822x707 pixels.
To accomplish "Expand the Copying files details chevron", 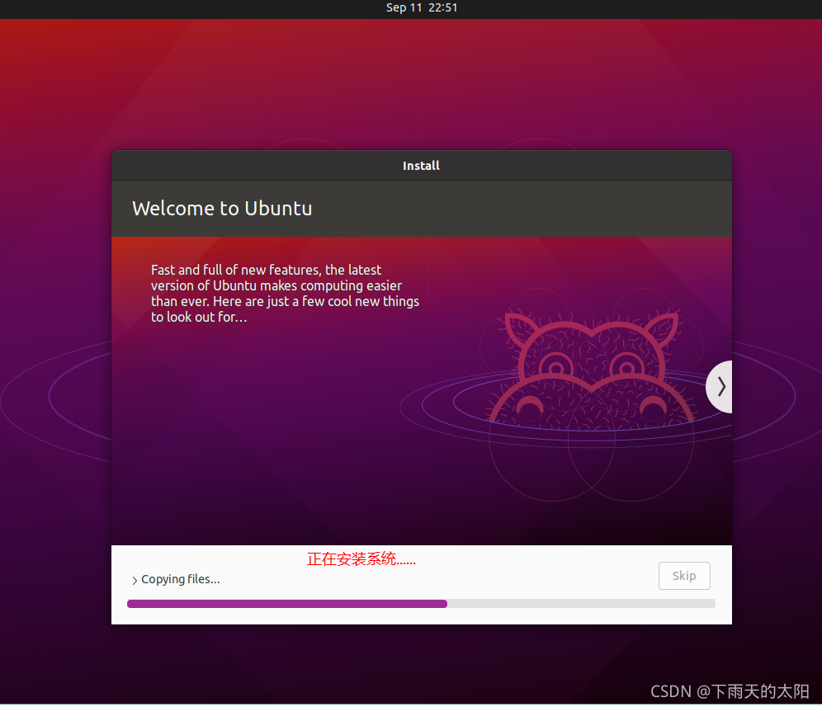I will pyautogui.click(x=135, y=580).
